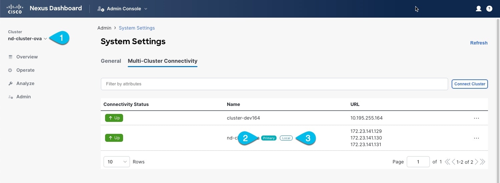
Task: Click the Analyze wrench icon
Action: click(x=10, y=83)
